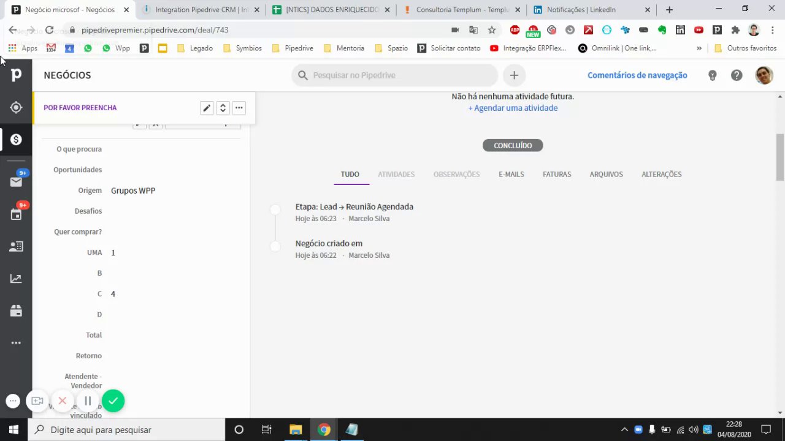Screen dimensions: 785x441
Task: Switch to the E-mails tab
Action: (x=511, y=175)
